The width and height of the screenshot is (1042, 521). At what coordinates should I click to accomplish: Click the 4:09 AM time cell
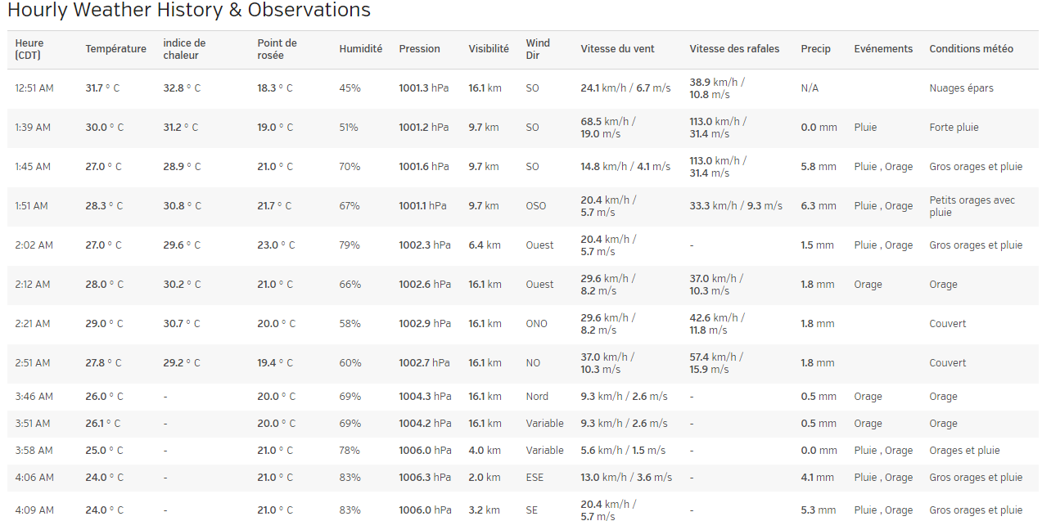(x=34, y=510)
